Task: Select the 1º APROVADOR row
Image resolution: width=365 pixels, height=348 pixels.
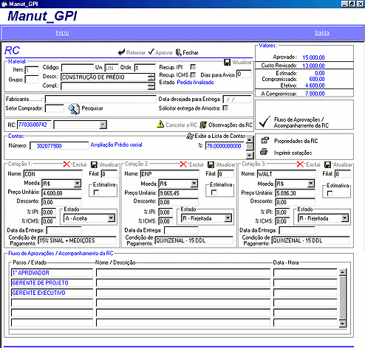Action: point(52,273)
